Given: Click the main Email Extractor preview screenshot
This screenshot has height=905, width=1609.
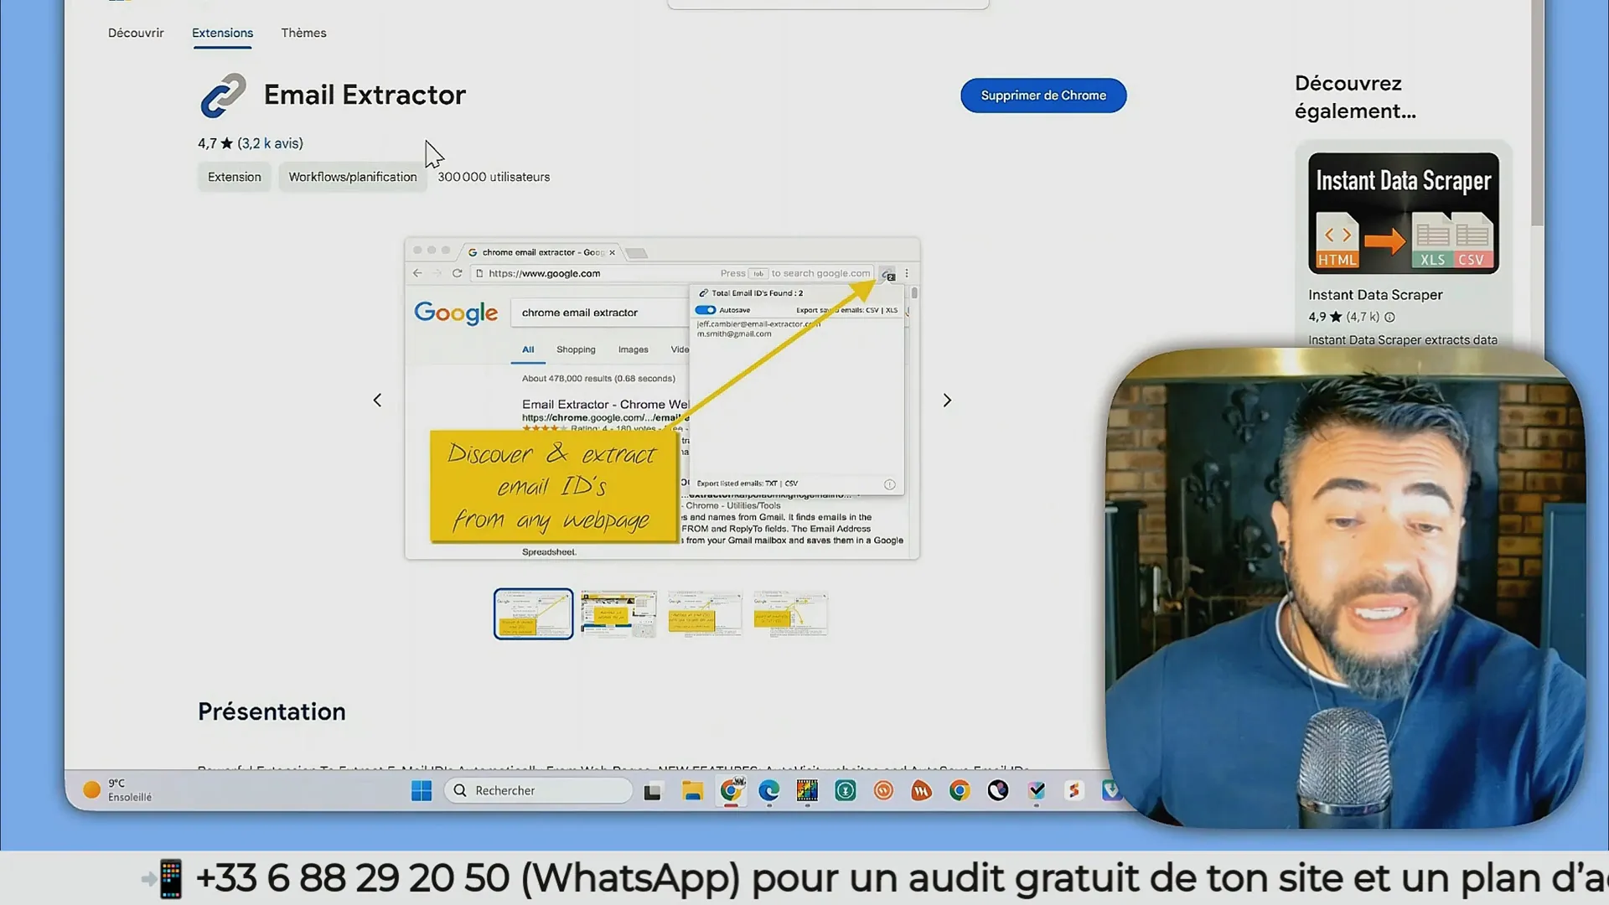Looking at the screenshot, I should point(662,399).
